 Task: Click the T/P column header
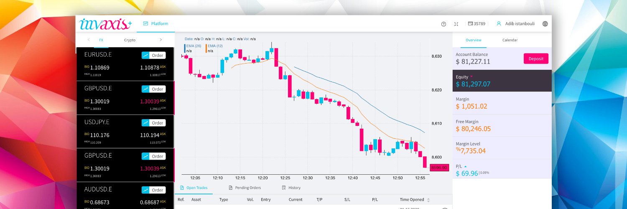coord(320,200)
